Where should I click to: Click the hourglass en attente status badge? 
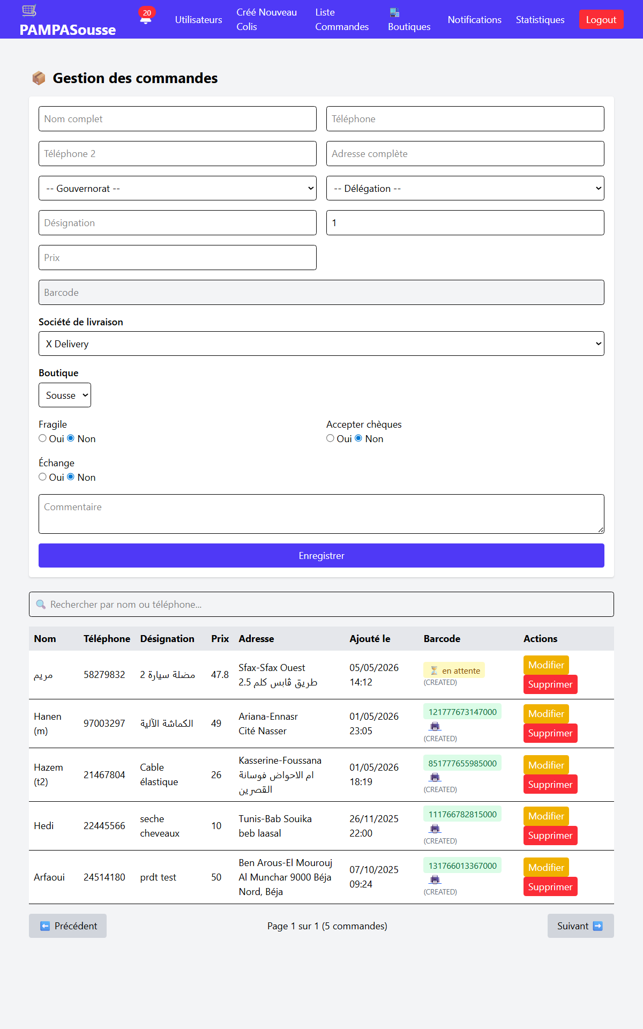(x=454, y=670)
